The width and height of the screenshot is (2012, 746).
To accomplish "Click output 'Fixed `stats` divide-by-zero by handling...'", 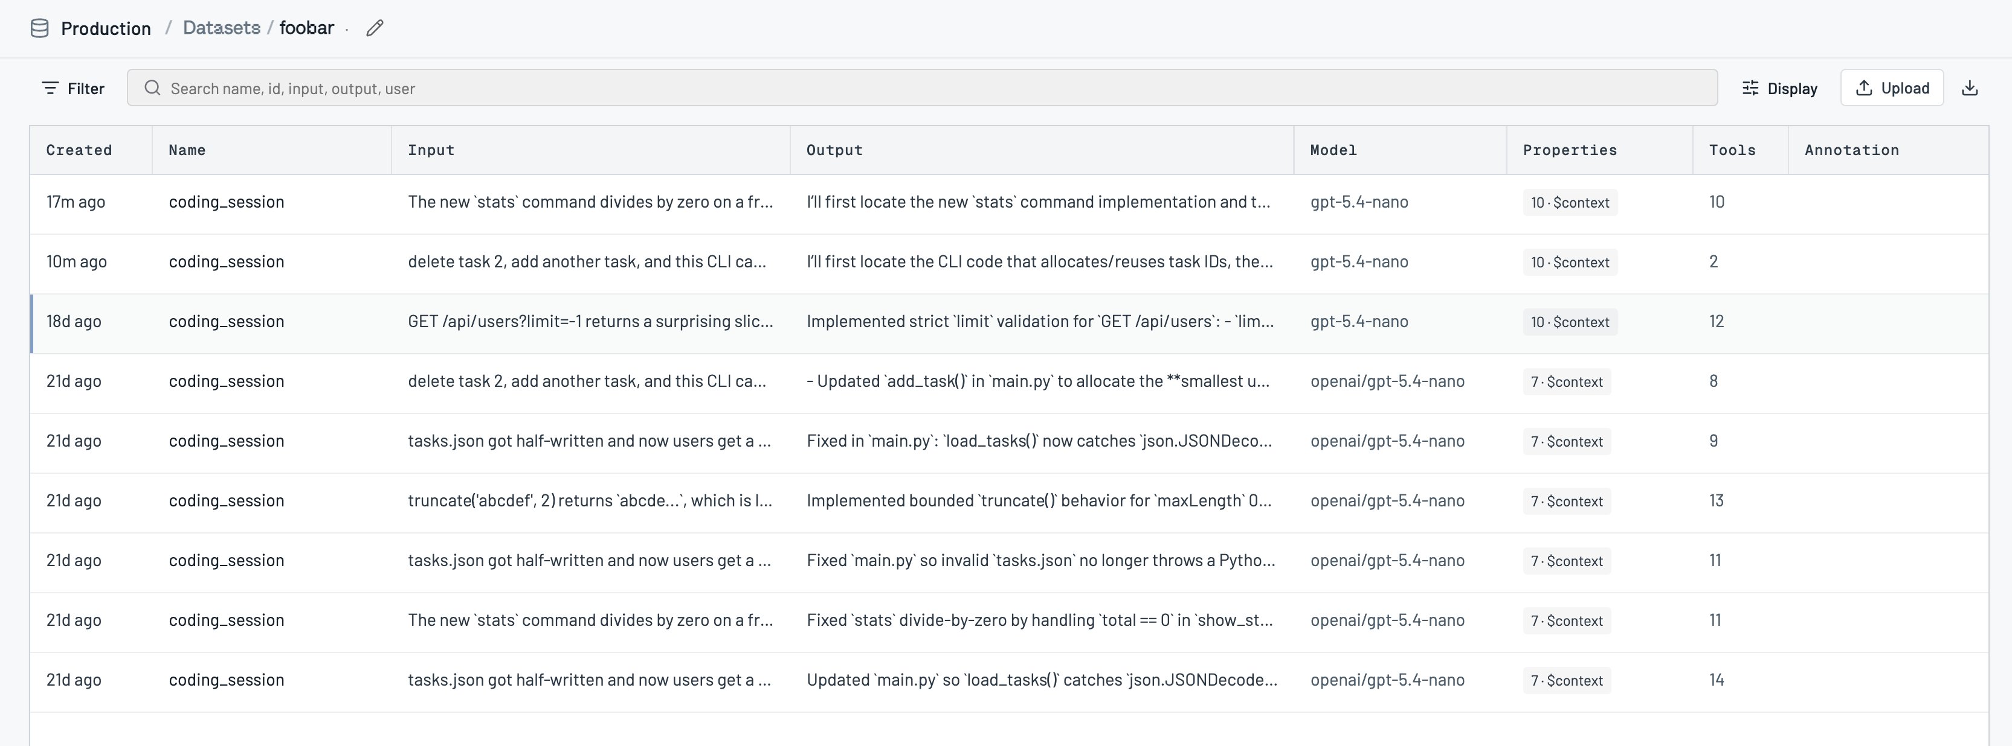I will (1040, 620).
